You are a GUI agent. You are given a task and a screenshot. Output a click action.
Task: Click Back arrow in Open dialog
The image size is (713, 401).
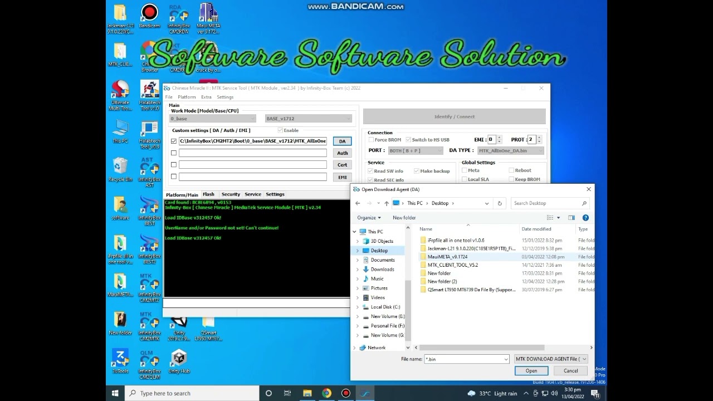point(358,203)
